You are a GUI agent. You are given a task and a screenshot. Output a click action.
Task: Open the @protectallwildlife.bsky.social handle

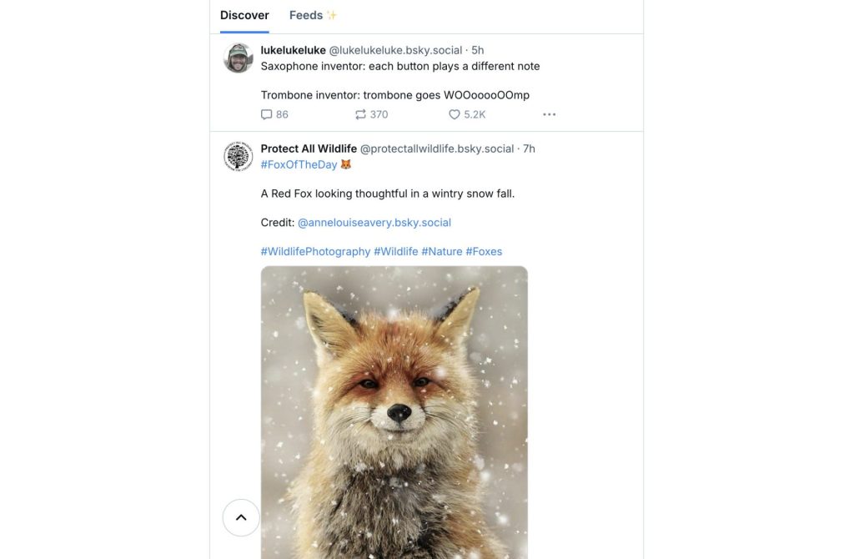pyautogui.click(x=437, y=149)
